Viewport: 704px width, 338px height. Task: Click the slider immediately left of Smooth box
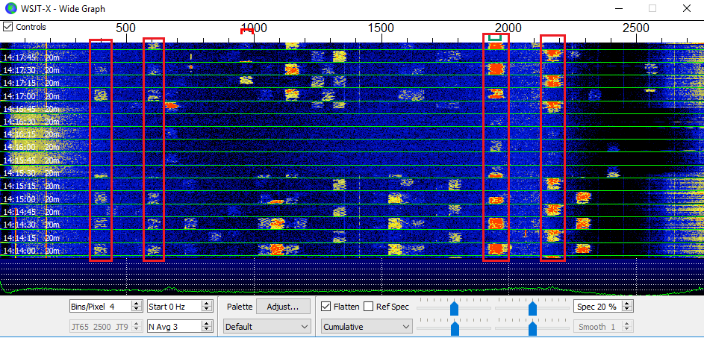(532, 327)
